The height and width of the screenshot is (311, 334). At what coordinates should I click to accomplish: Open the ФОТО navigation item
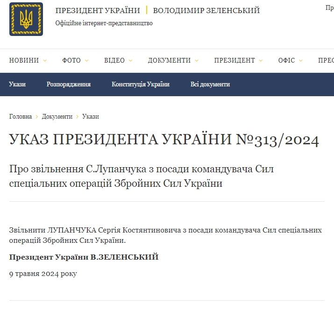(x=71, y=60)
